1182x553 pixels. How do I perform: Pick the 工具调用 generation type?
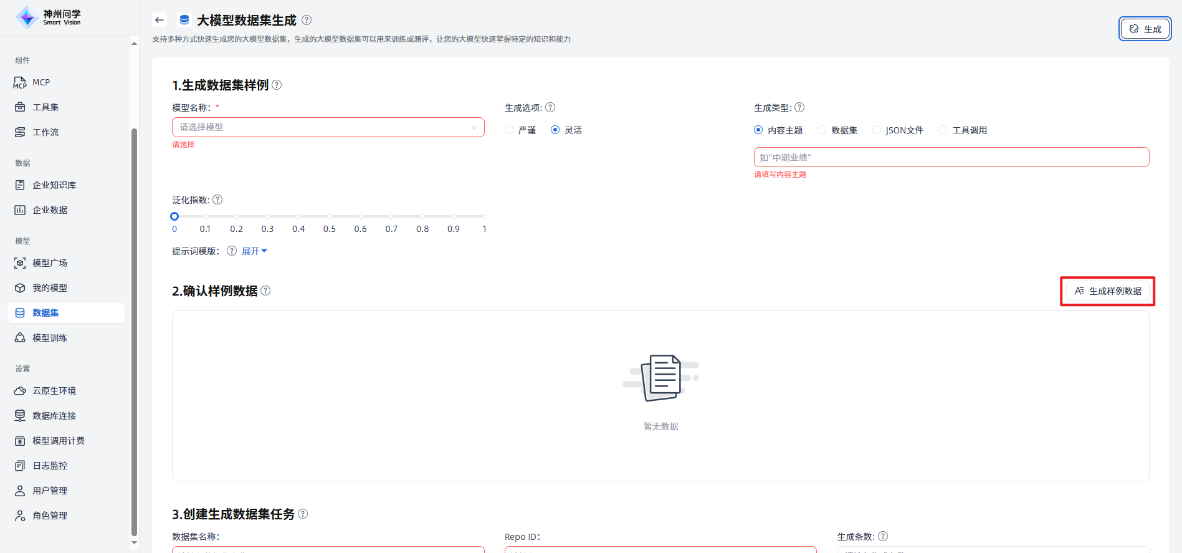pyautogui.click(x=943, y=130)
